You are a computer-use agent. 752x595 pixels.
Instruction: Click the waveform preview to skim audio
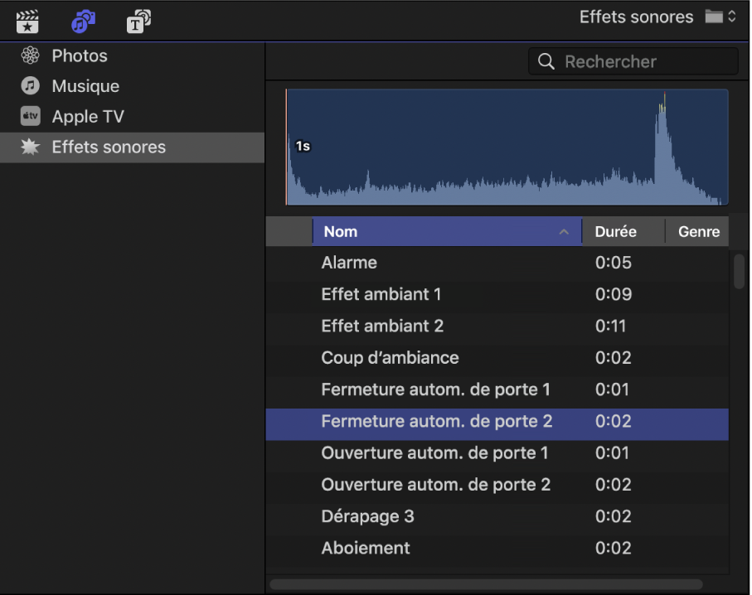(506, 148)
